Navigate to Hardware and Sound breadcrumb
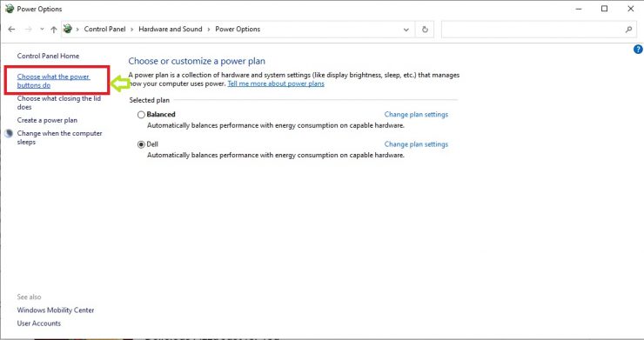The width and height of the screenshot is (644, 340). pos(171,30)
